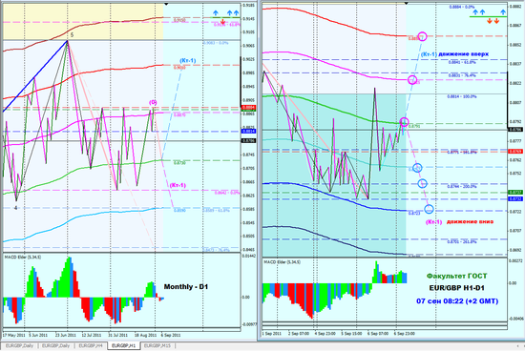Click the 'MACD Elder' label in the Monthly-D1 indicator pane
Viewport: 525px width, 351px height.
pyautogui.click(x=23, y=257)
